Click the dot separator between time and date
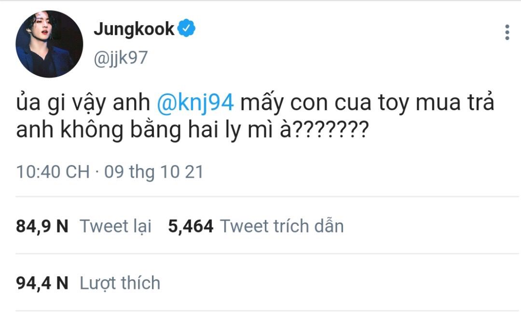Screen dimensions: 521x313 (97, 172)
